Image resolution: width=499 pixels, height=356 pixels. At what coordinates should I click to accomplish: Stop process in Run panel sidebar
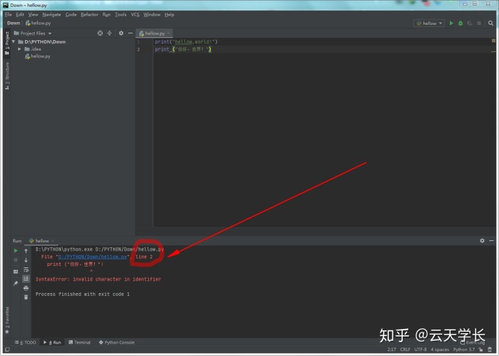click(x=15, y=260)
